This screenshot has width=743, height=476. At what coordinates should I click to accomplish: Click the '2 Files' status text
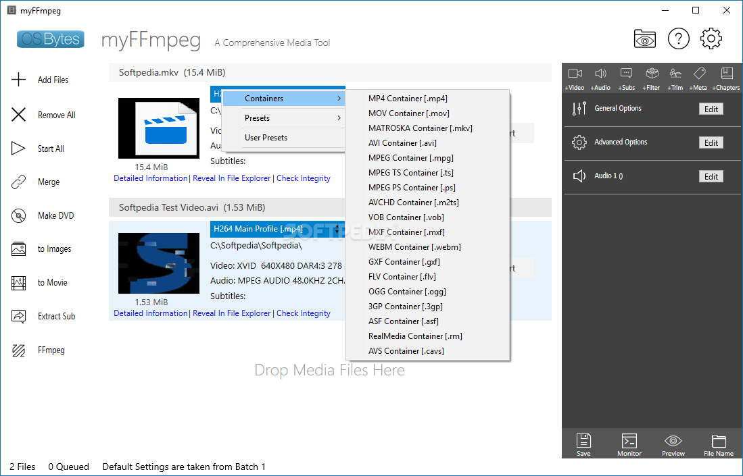pos(23,467)
